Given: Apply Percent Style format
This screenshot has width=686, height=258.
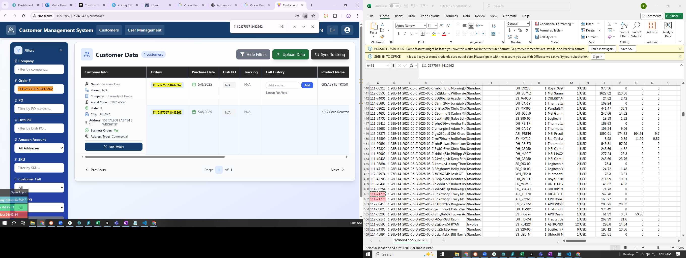Looking at the screenshot, I should coord(520,30).
